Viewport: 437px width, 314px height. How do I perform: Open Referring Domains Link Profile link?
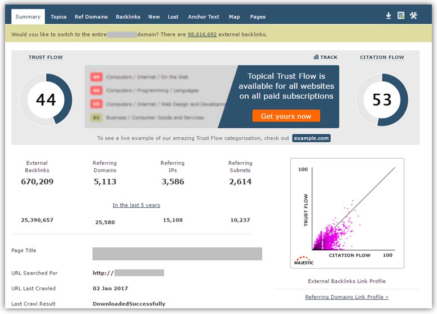pyautogui.click(x=347, y=297)
